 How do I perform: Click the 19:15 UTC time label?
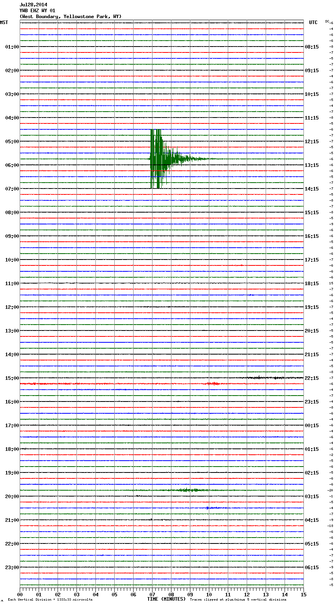click(312, 307)
